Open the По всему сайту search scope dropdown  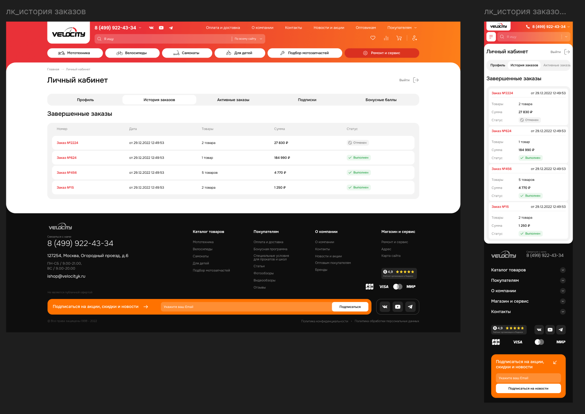[248, 39]
